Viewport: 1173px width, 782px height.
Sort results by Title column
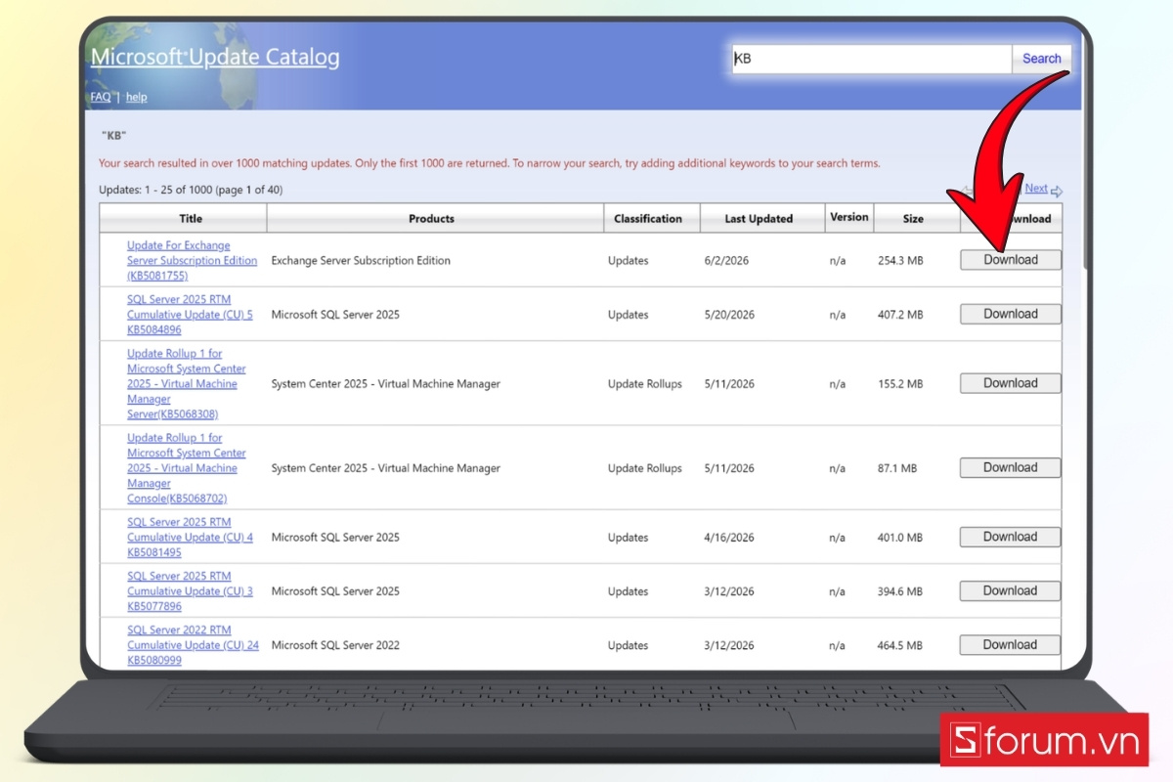tap(191, 218)
